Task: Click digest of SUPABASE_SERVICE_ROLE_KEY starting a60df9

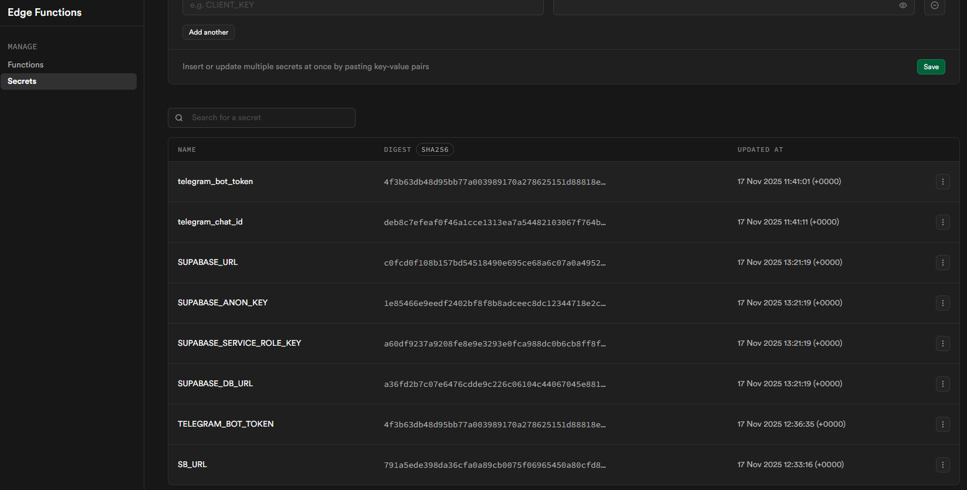Action: pos(495,344)
